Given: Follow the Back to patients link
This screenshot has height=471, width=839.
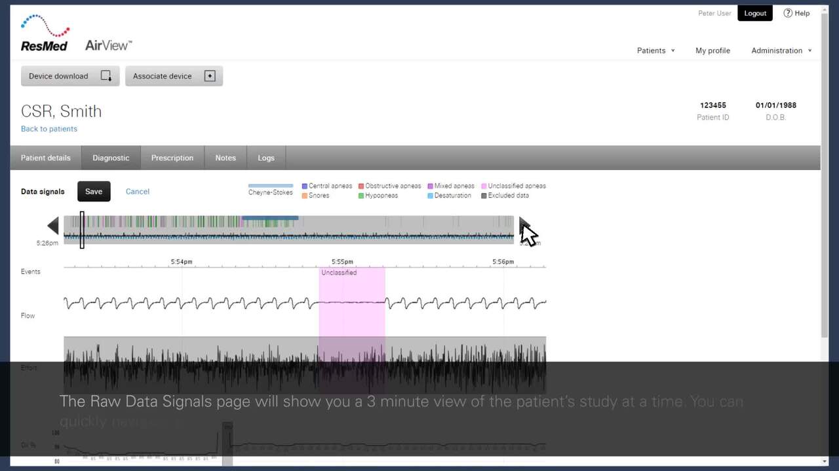Looking at the screenshot, I should pyautogui.click(x=49, y=129).
